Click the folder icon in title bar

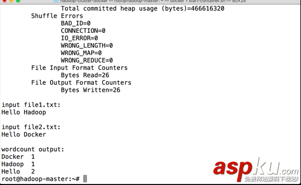[x=56, y=1]
